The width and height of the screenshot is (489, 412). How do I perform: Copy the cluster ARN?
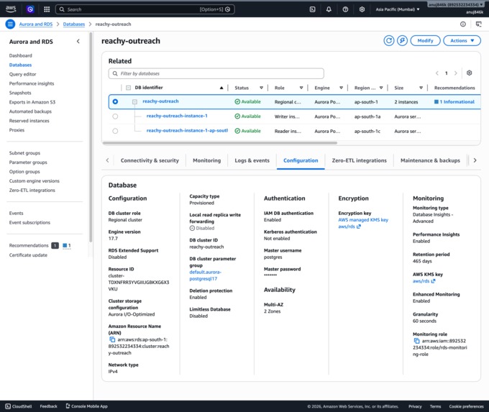[112, 339]
